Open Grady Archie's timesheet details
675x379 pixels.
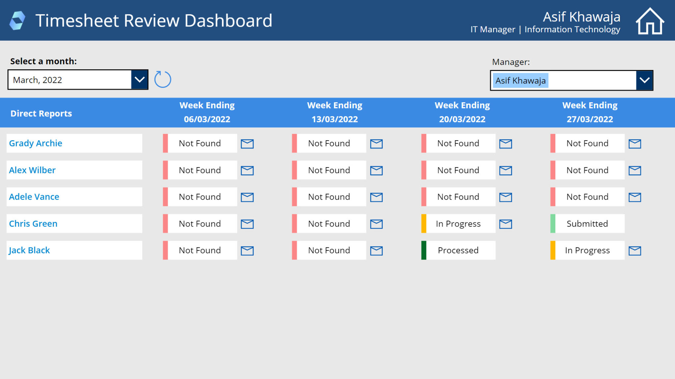[35, 143]
